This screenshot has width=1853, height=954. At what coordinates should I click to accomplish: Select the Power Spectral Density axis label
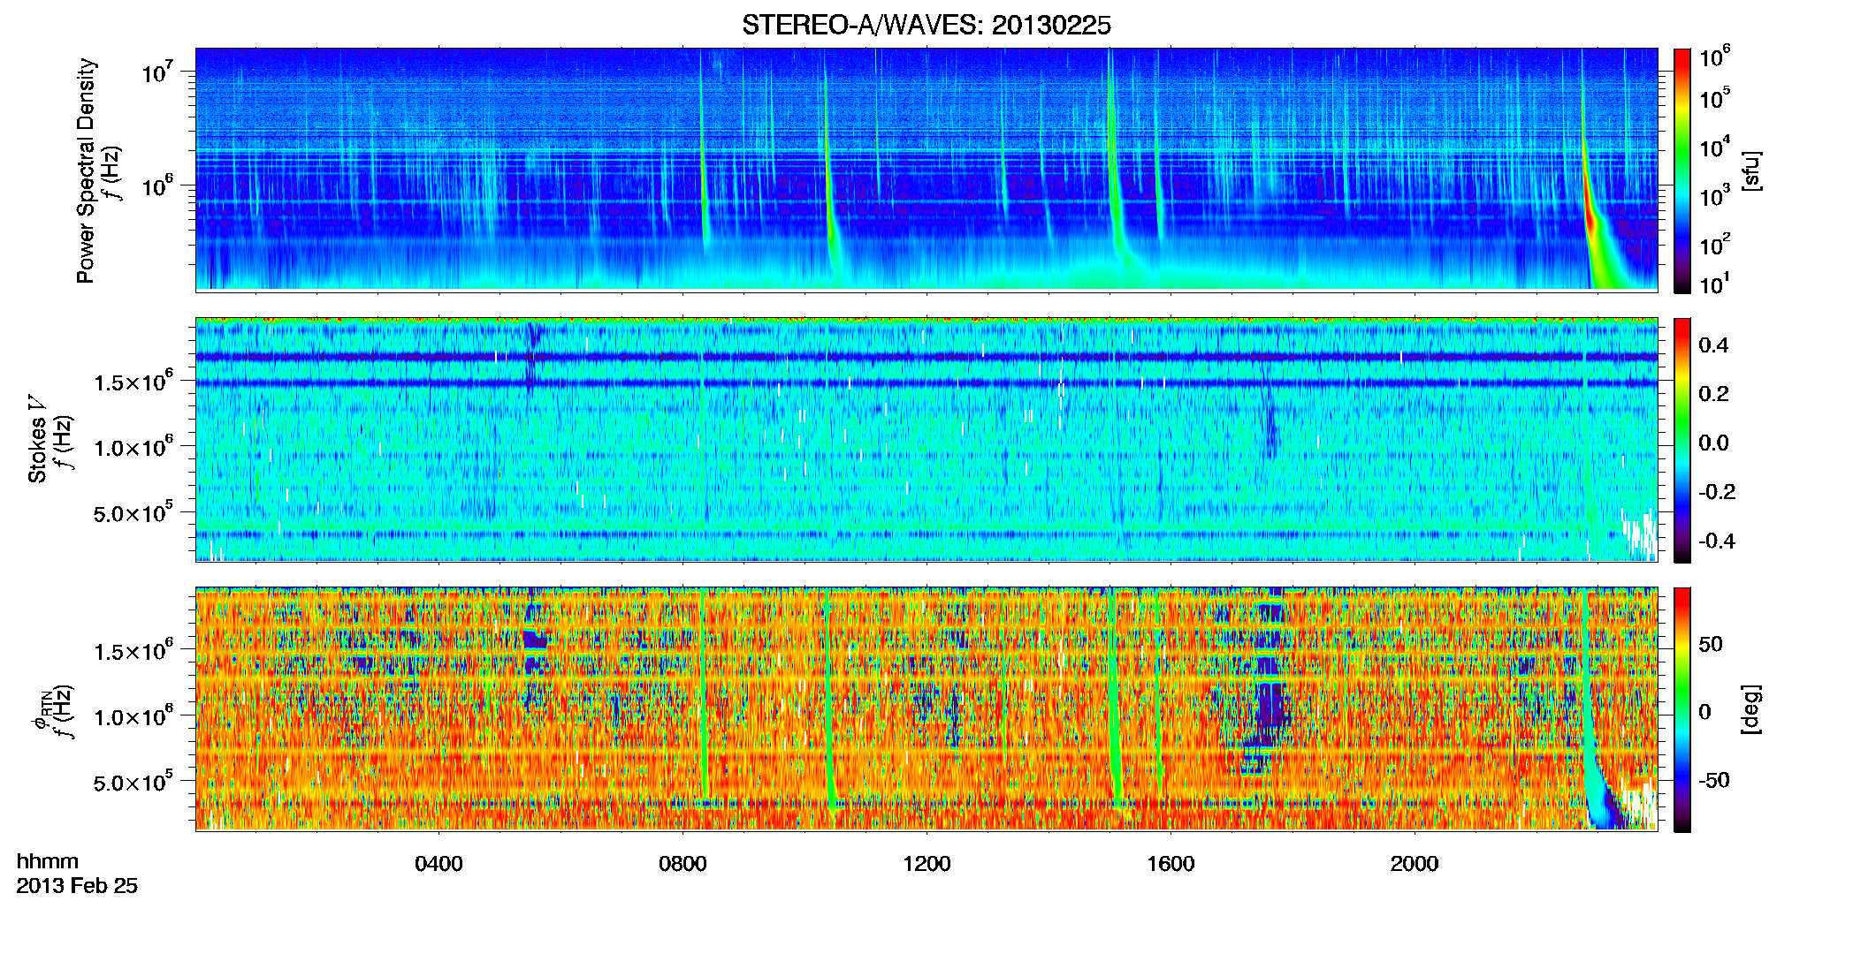(x=86, y=170)
